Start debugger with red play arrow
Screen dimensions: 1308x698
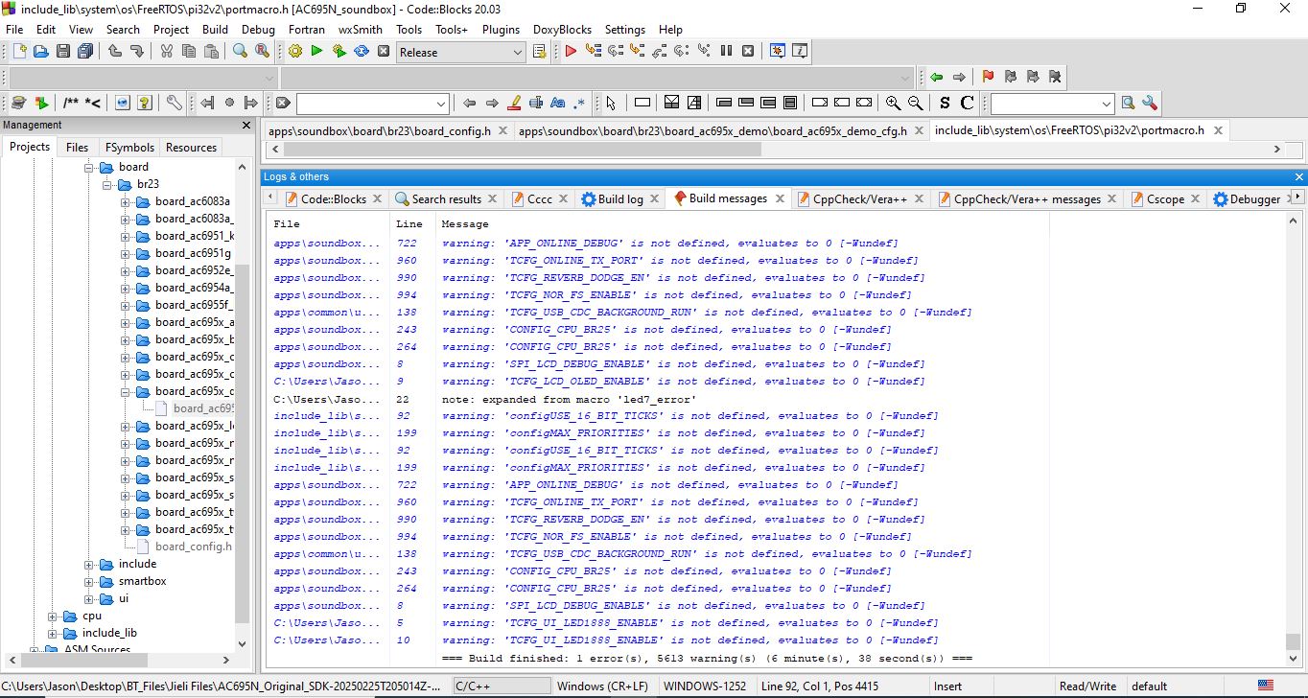pos(571,52)
